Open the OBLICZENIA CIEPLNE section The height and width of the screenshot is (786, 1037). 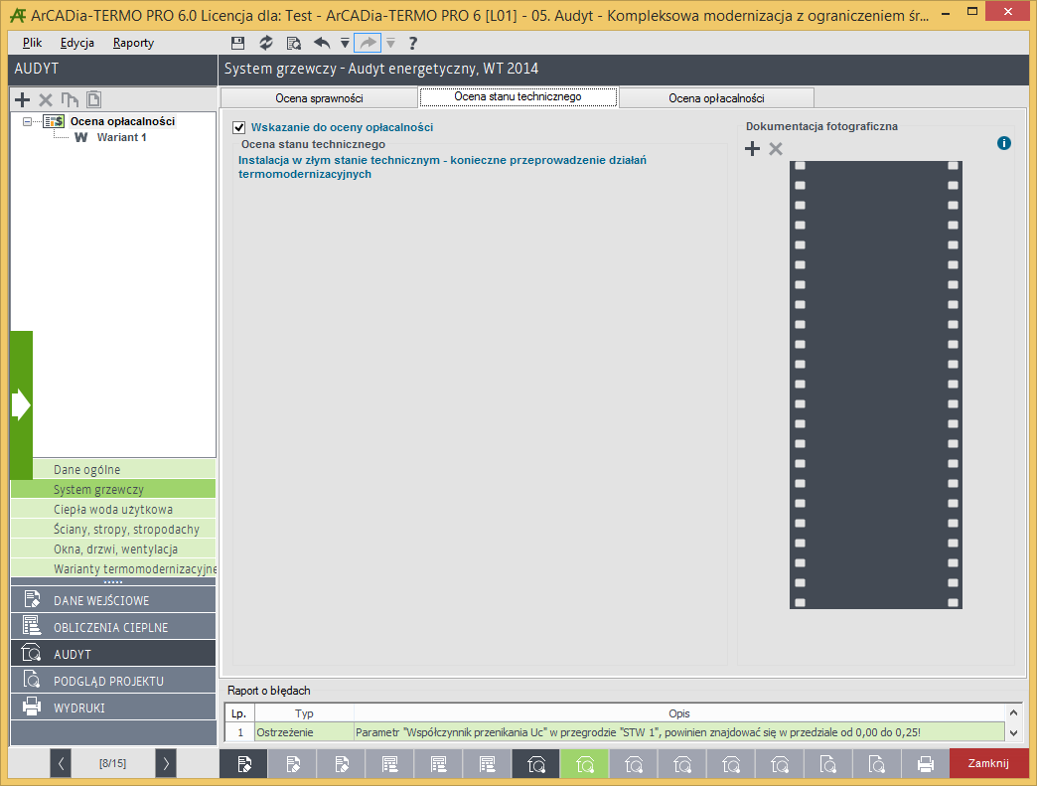tap(113, 626)
